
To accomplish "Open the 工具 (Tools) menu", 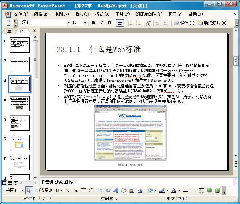I will (x=122, y=14).
